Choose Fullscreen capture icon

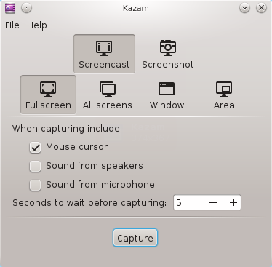pos(48,89)
